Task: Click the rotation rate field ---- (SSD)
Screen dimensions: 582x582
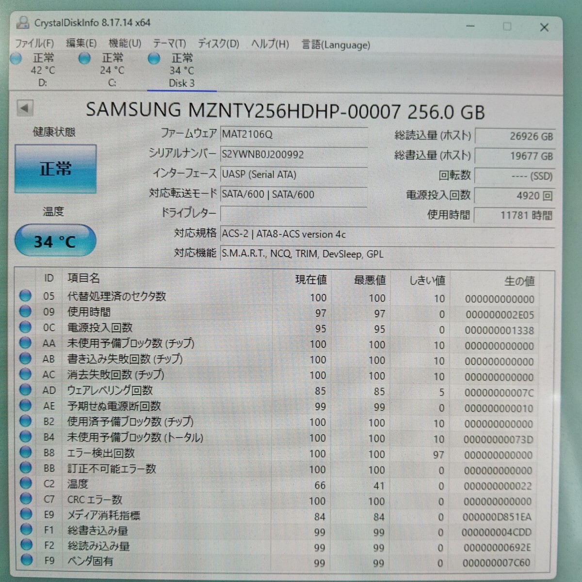Action: click(x=515, y=176)
